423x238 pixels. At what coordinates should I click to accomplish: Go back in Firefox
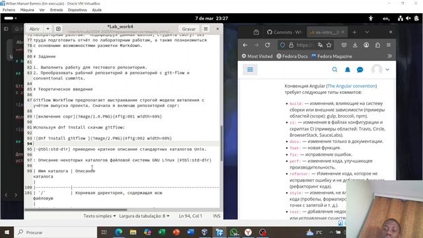[x=245, y=45]
